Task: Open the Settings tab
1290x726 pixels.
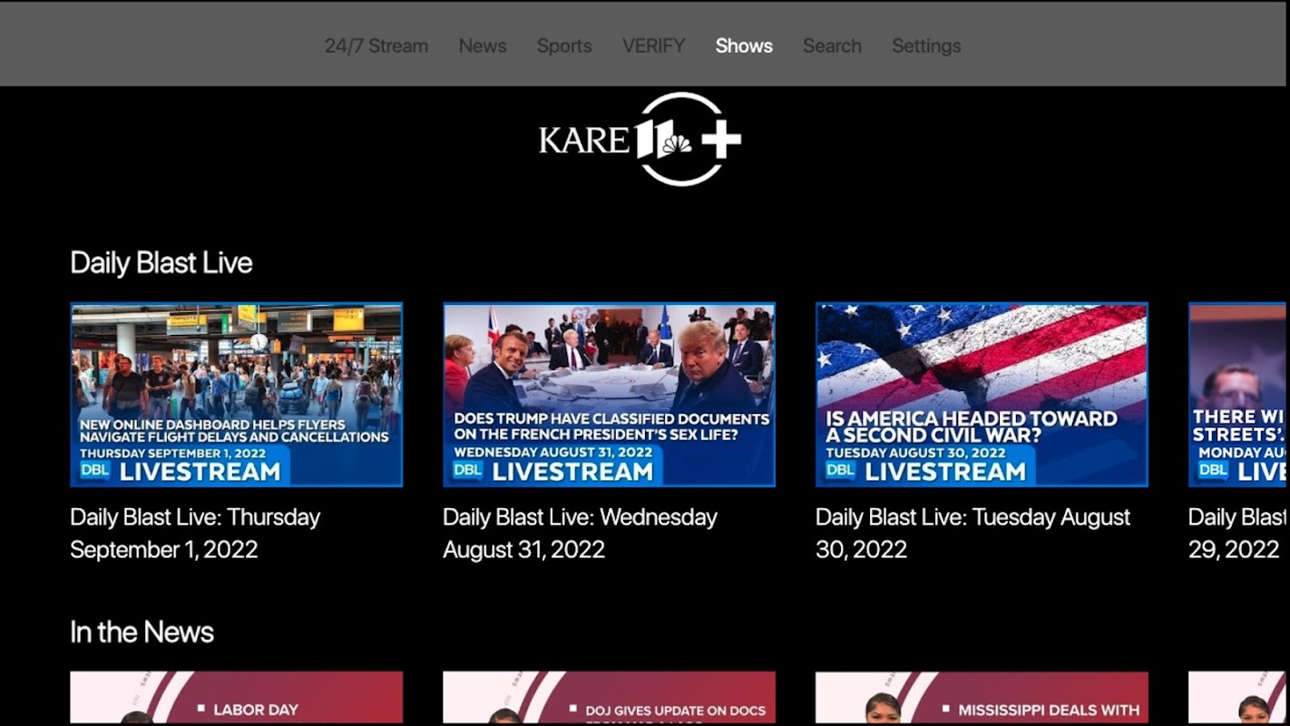Action: tap(926, 45)
